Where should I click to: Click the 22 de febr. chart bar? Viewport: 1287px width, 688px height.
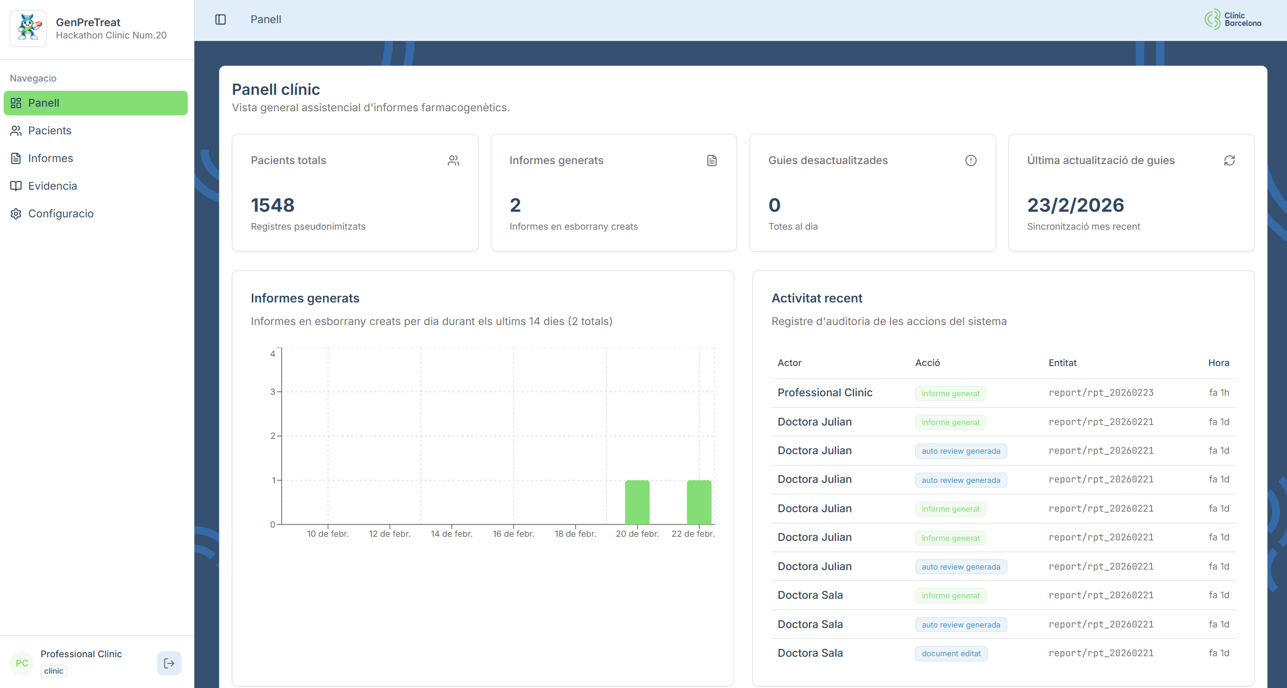699,502
